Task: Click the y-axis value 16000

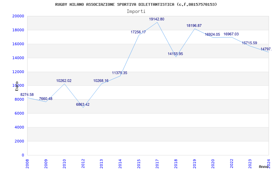Action: tap(18, 44)
